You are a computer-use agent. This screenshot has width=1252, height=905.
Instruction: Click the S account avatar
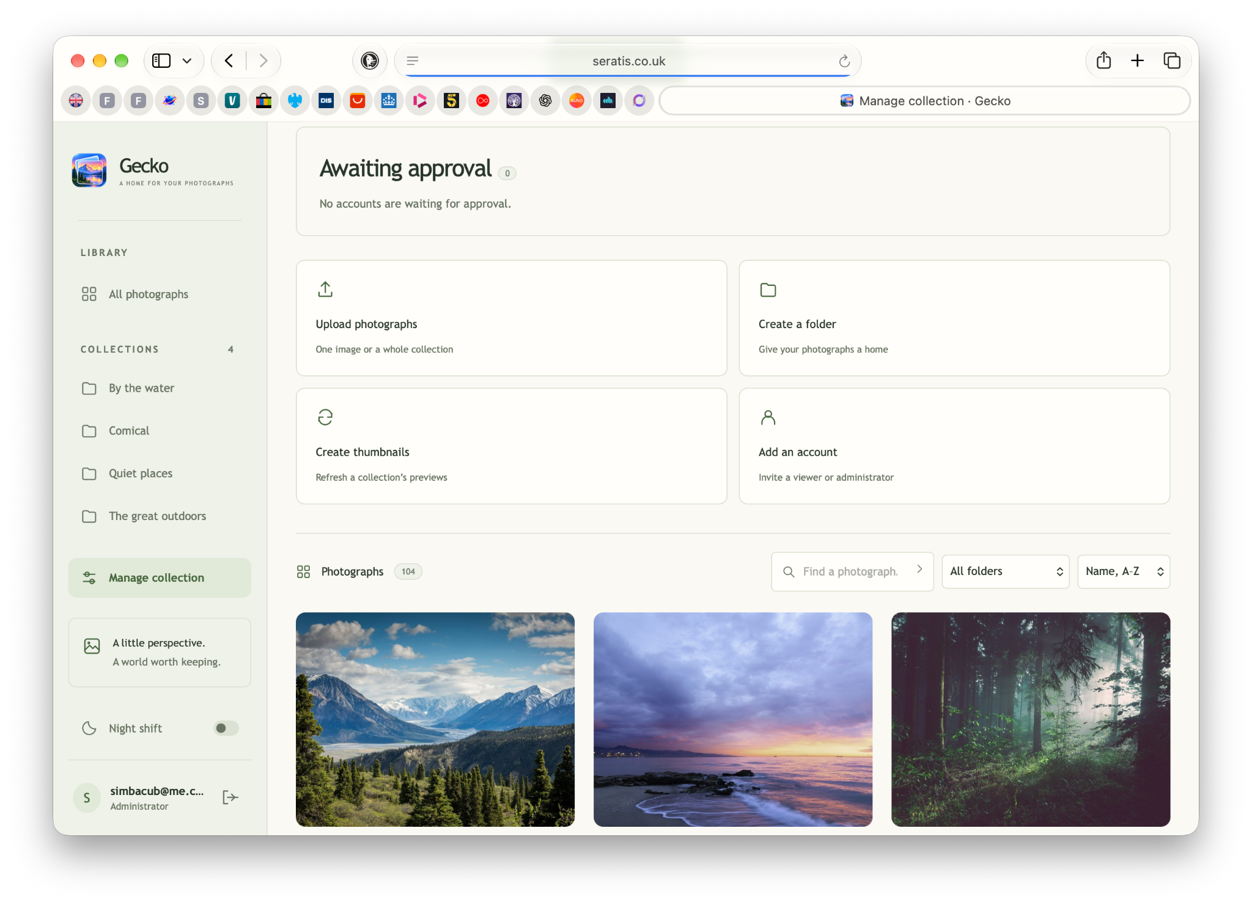(x=87, y=797)
